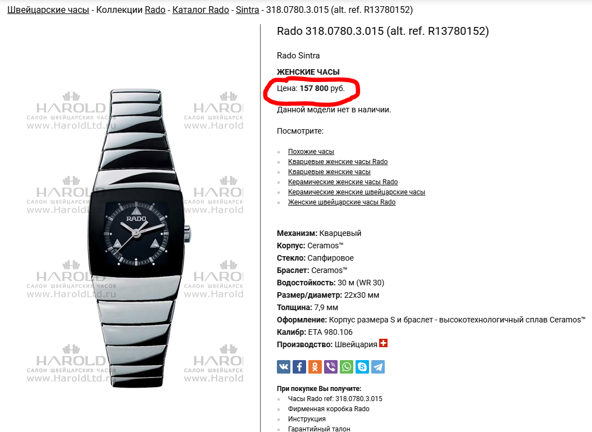The width and height of the screenshot is (592, 432).
Task: Open the Каталог Rado breadcrumb link
Action: point(201,10)
